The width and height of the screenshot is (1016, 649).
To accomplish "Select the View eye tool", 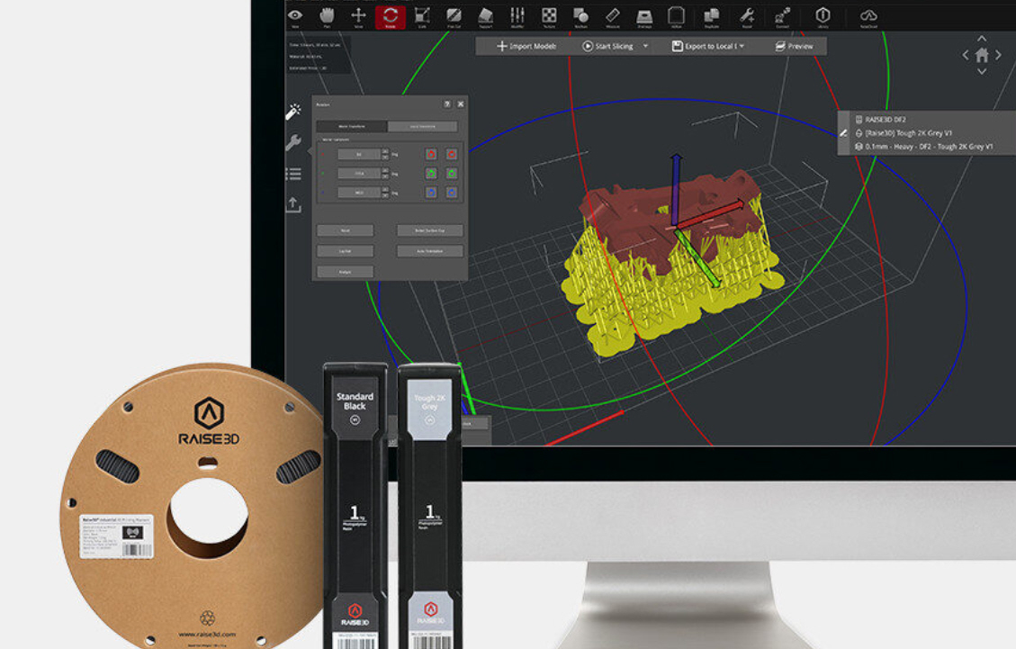I will tap(295, 14).
